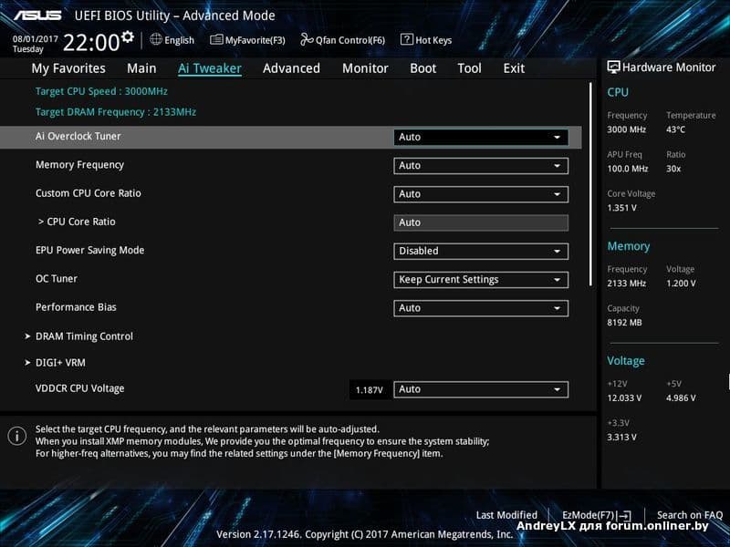Click the Hot Keys question mark icon

(406, 39)
